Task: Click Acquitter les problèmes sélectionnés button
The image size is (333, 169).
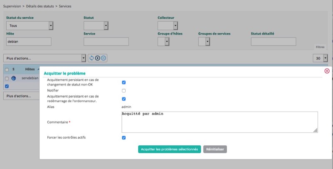Action: click(x=169, y=149)
